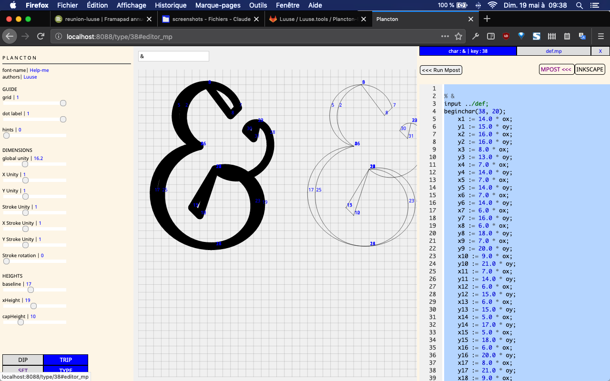Click the translate extension icon
Image resolution: width=610 pixels, height=381 pixels.
(x=582, y=36)
